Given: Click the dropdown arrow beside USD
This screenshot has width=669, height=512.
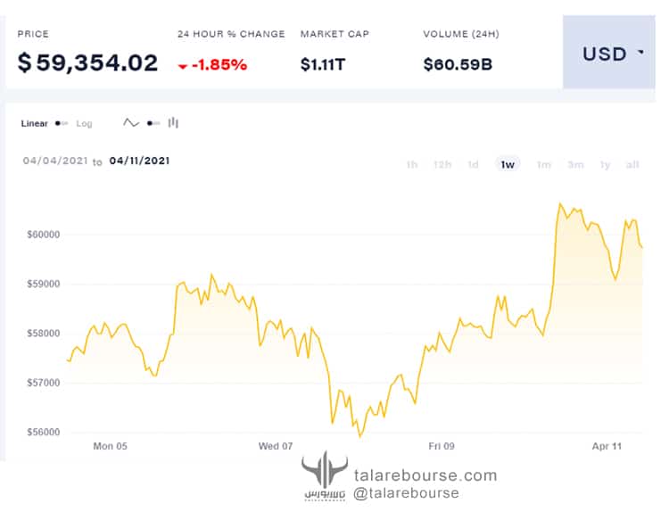Looking at the screenshot, I should point(640,52).
